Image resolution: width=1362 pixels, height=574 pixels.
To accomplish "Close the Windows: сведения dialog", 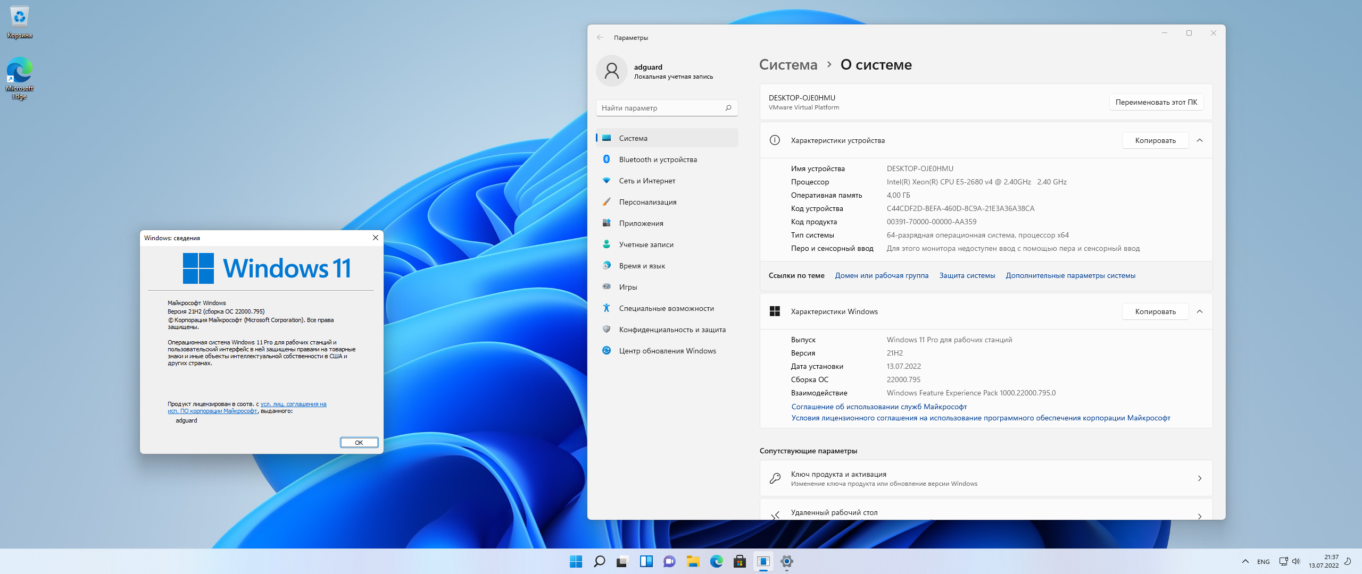I will [x=376, y=238].
